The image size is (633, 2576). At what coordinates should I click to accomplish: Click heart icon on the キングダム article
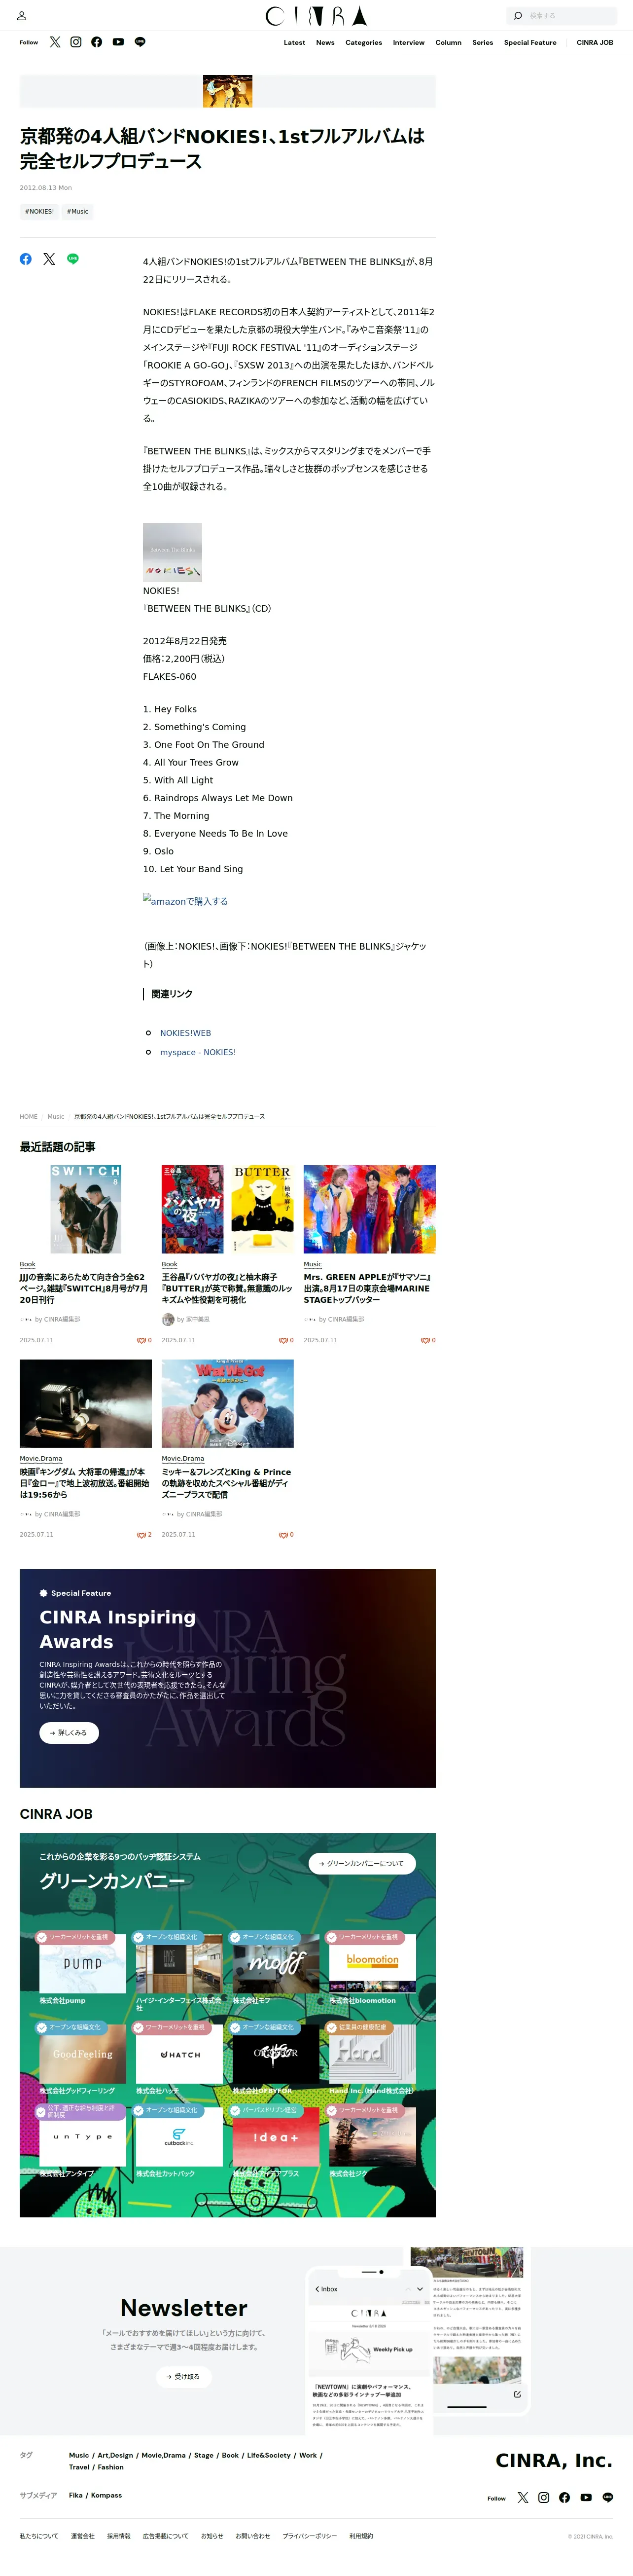(141, 1534)
